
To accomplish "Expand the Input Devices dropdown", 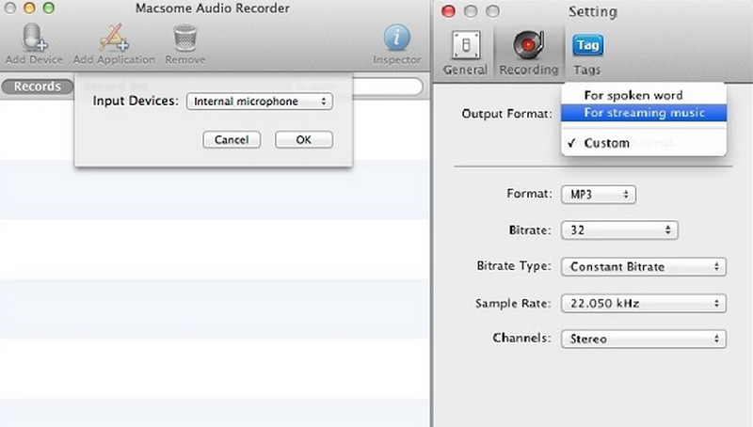I will click(x=259, y=102).
